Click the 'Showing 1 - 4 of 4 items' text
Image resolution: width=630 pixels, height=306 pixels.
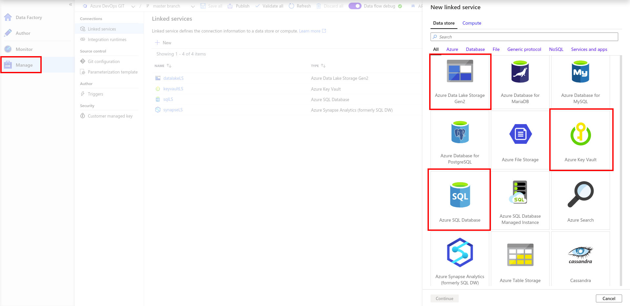coord(181,54)
